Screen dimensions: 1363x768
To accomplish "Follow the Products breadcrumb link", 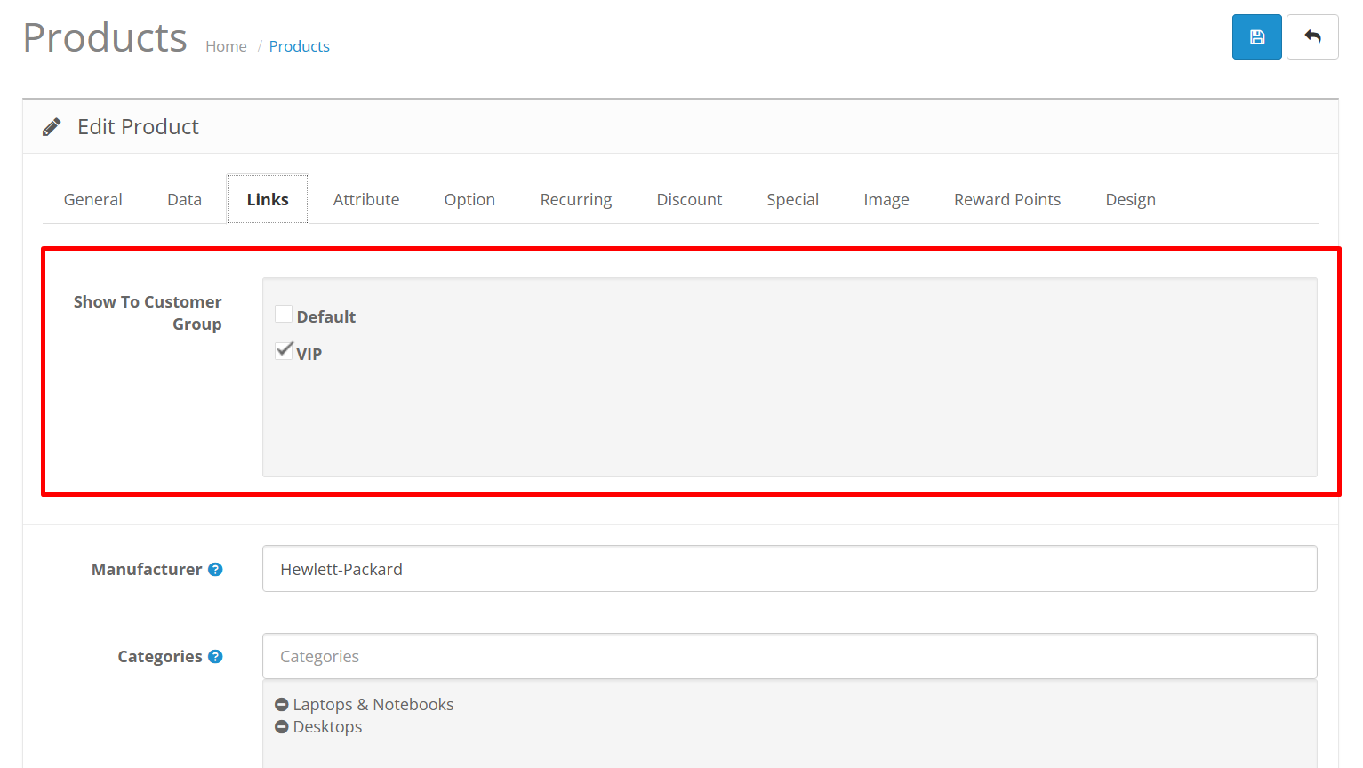I will click(x=300, y=46).
